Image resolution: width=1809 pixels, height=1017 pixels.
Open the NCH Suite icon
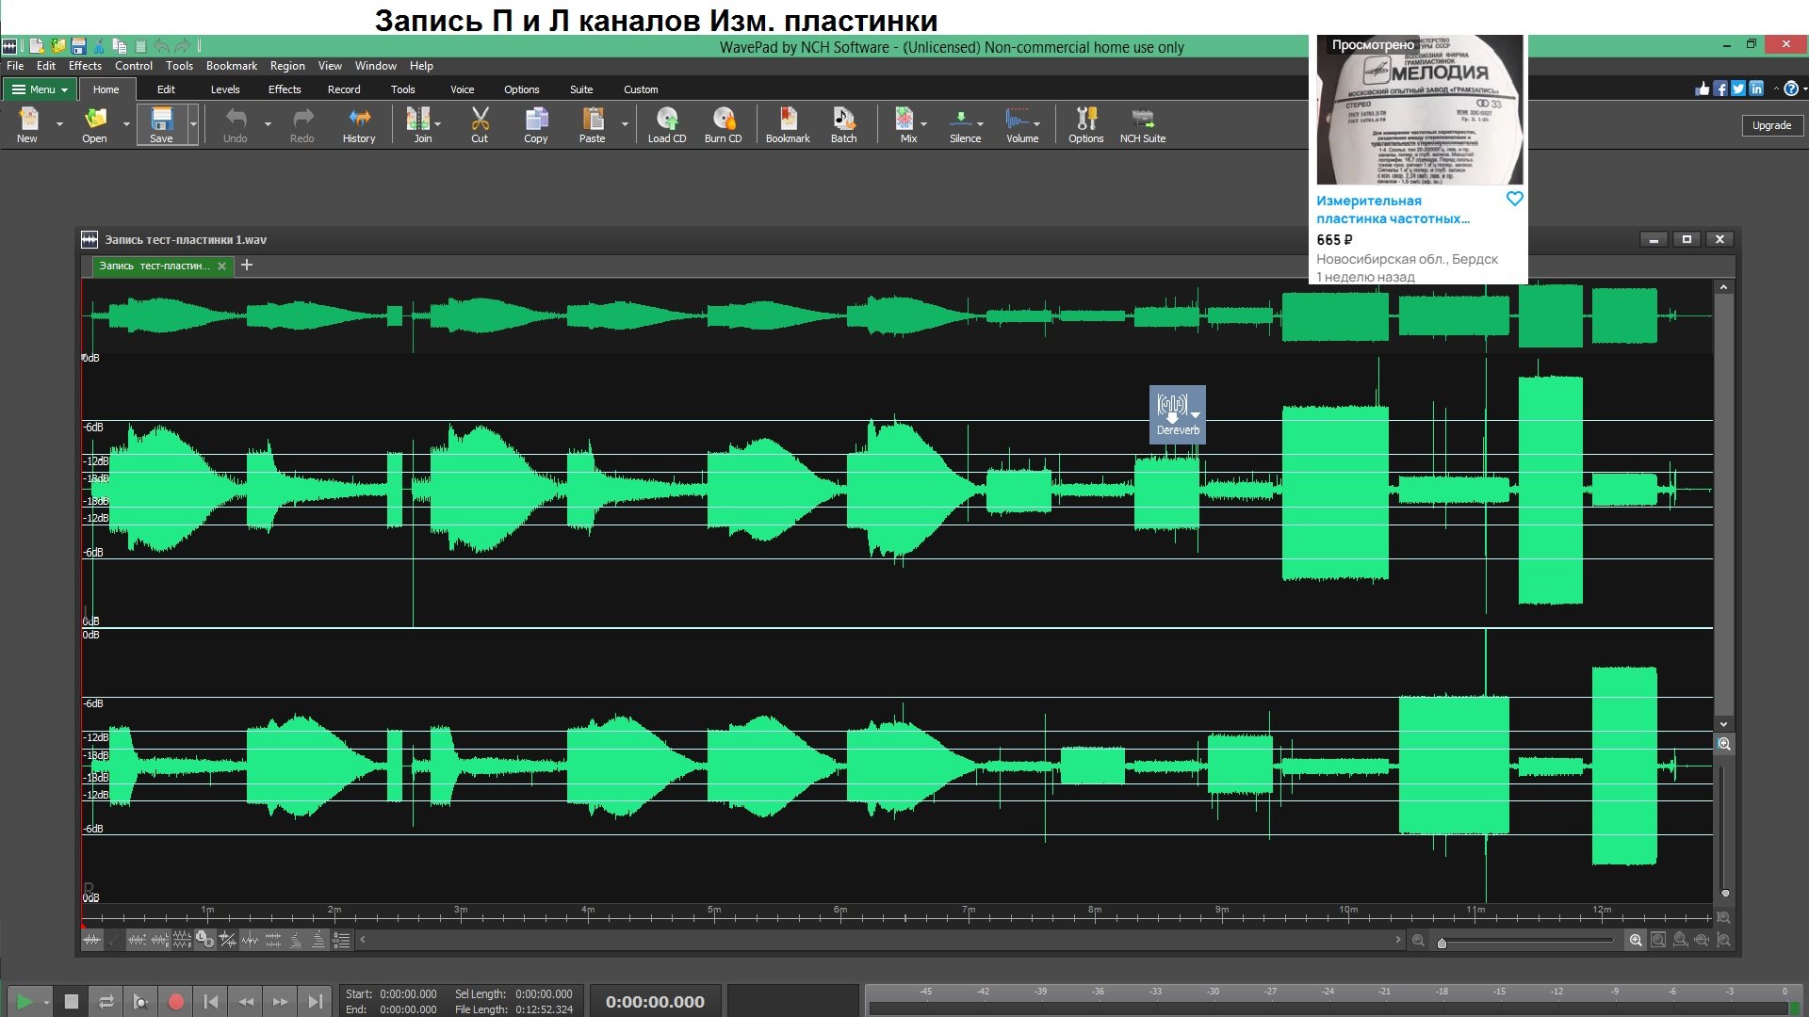(1142, 124)
